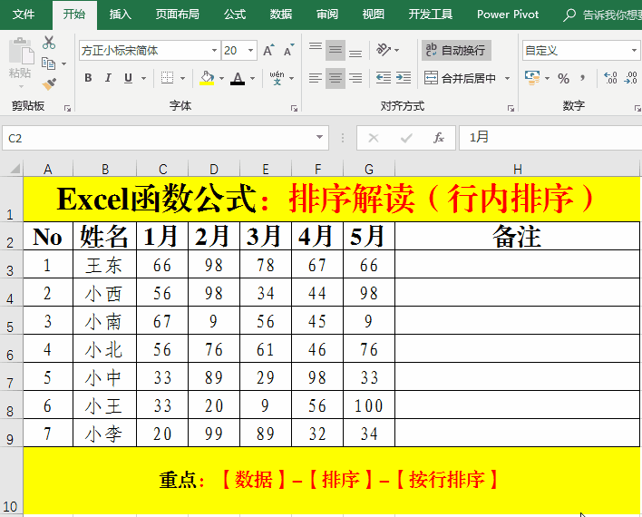Switch to the 插入 tab
The image size is (642, 517).
(120, 15)
